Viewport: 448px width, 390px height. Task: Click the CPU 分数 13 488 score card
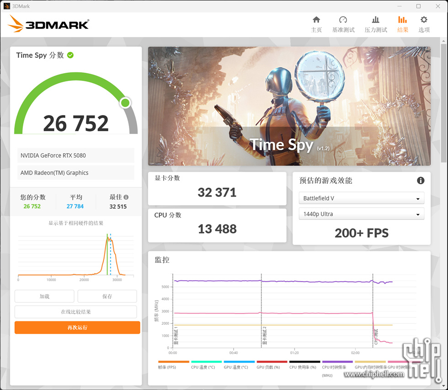point(217,225)
